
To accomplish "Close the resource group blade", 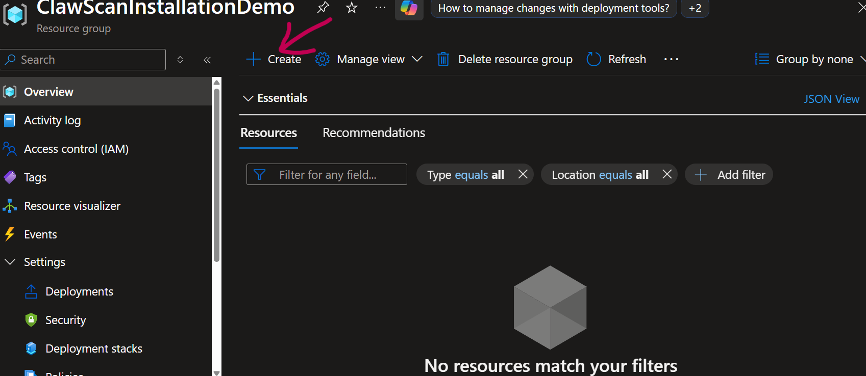I will click(x=862, y=8).
